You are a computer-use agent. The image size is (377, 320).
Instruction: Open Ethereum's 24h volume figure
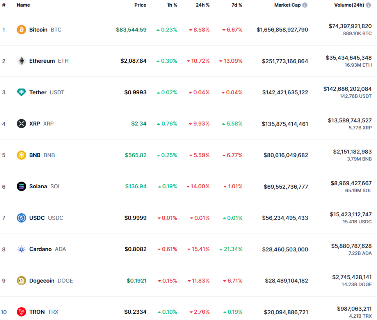point(349,58)
